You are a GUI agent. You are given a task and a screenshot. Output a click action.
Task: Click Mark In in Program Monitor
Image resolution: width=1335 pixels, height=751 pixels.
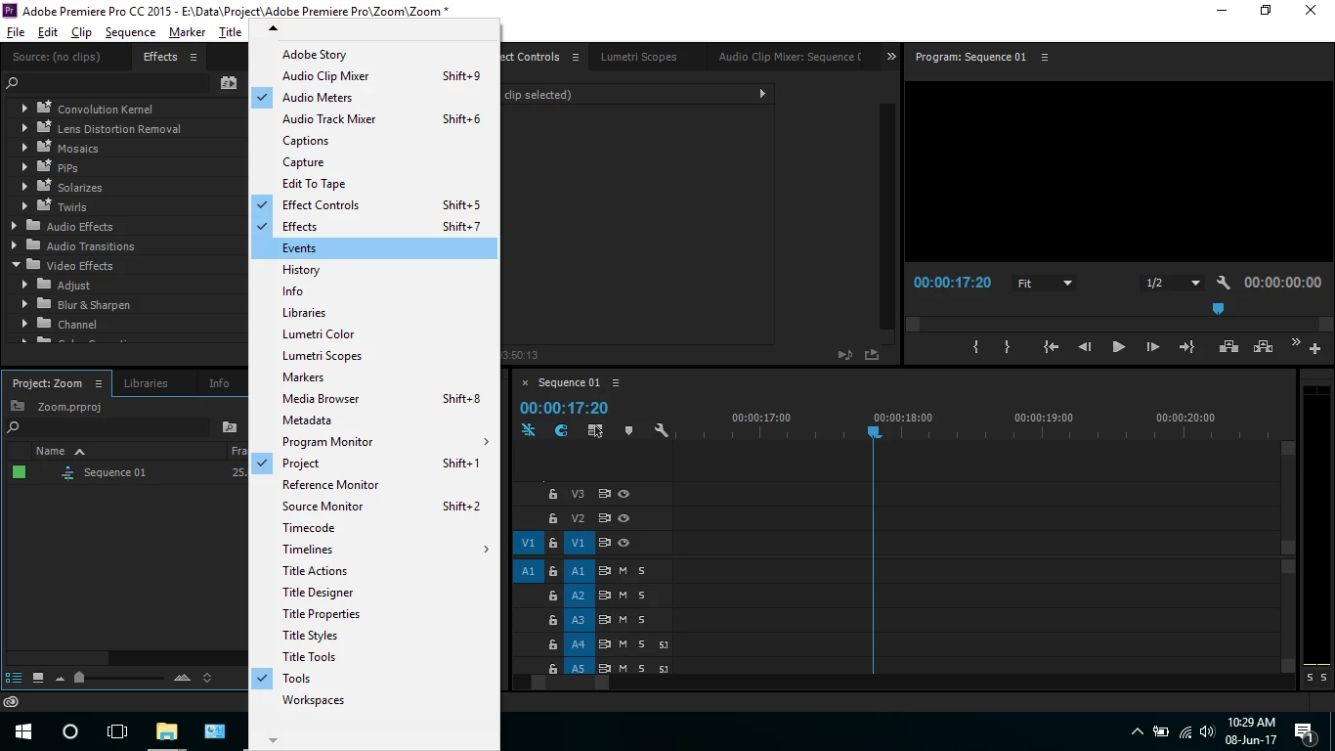[975, 347]
